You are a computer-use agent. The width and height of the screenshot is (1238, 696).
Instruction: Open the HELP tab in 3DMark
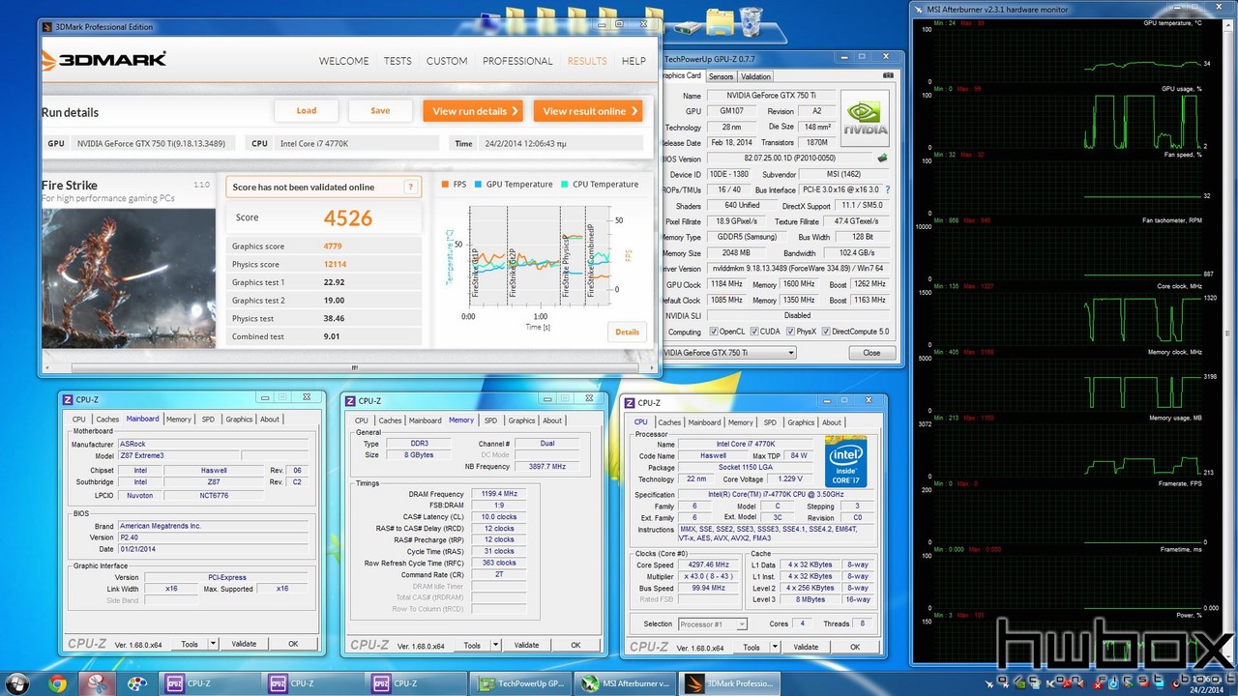pos(634,61)
